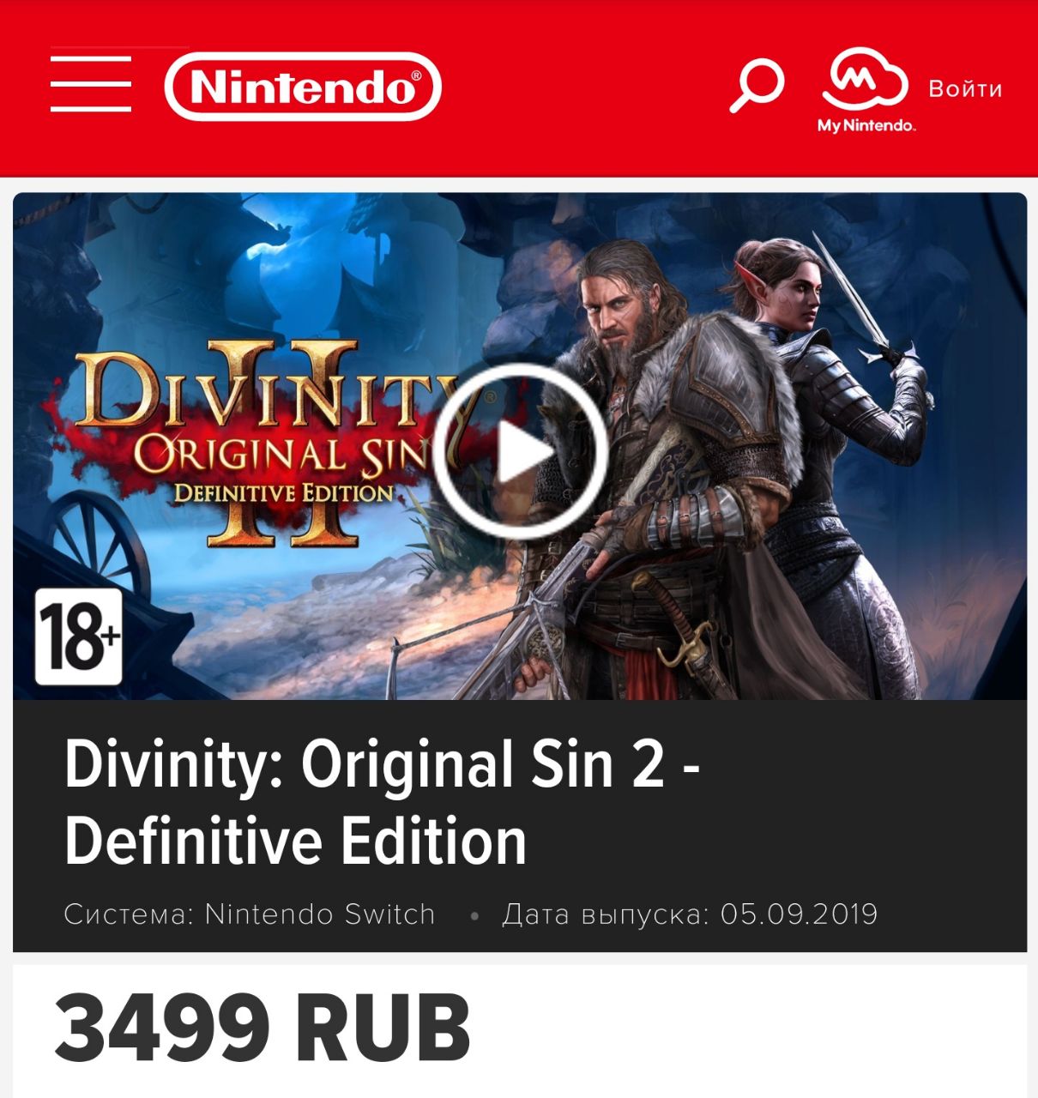Click the Система: Nintendo Switch label
The height and width of the screenshot is (1098, 1038).
pyautogui.click(x=250, y=914)
